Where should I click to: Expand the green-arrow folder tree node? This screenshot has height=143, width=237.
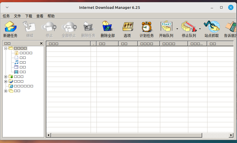pos(6,76)
